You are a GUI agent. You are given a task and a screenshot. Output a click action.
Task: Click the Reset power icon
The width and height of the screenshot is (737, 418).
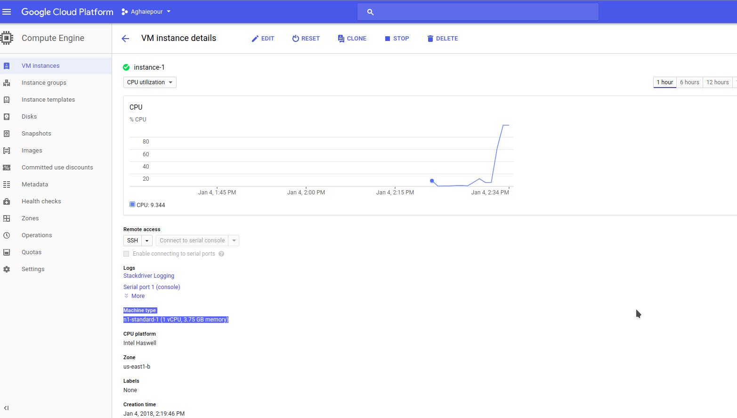coord(295,39)
